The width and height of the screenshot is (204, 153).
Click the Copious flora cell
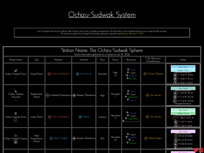[102, 117]
